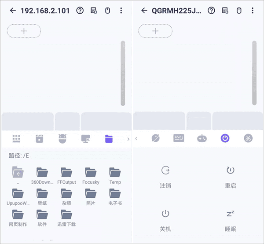This screenshot has height=244, width=264.
Task: Select the media player tab icon
Action: 40,139
